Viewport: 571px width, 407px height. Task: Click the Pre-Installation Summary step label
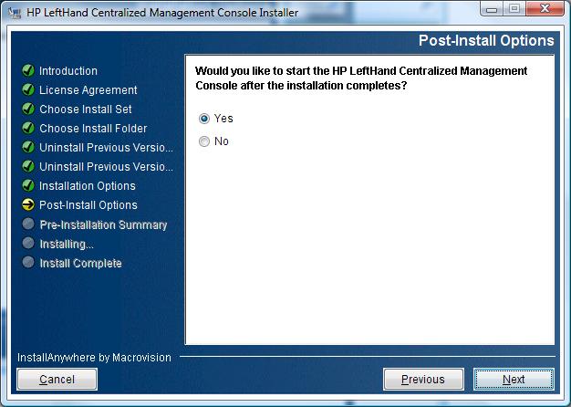coord(103,224)
